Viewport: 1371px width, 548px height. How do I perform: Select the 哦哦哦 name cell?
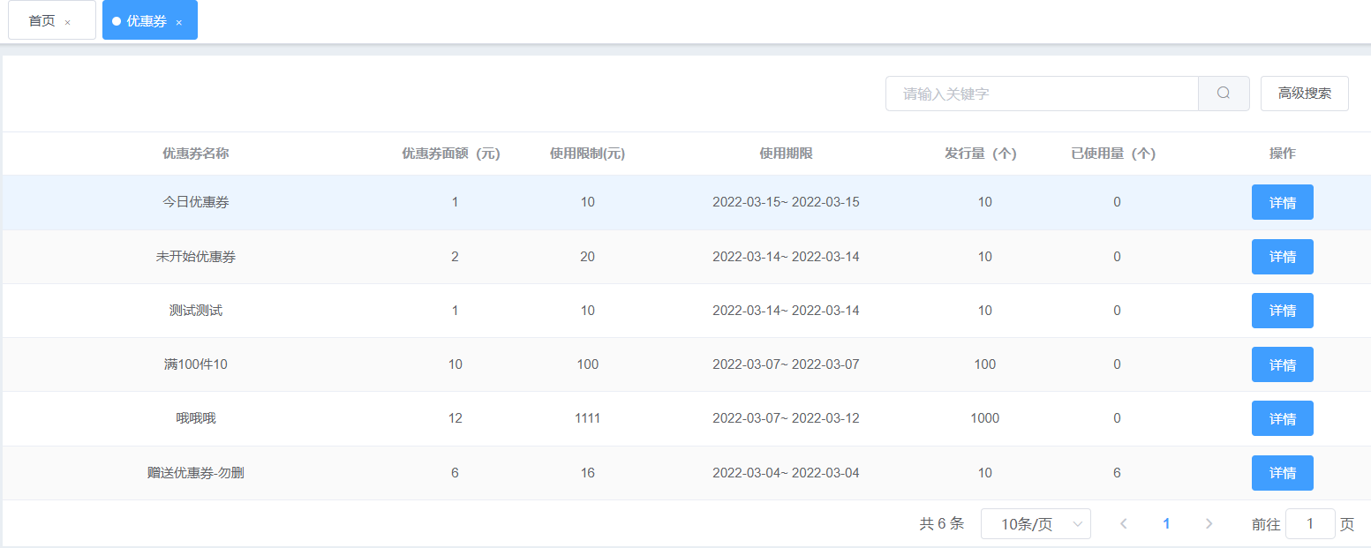pos(196,418)
